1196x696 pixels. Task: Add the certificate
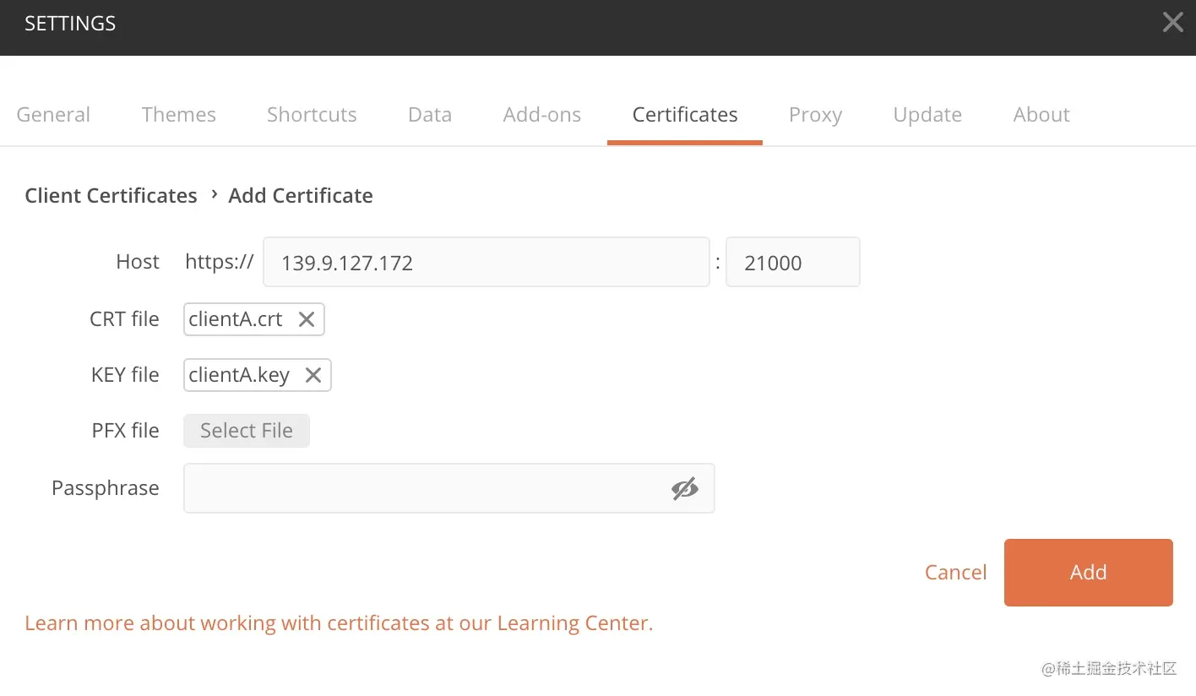pyautogui.click(x=1089, y=573)
